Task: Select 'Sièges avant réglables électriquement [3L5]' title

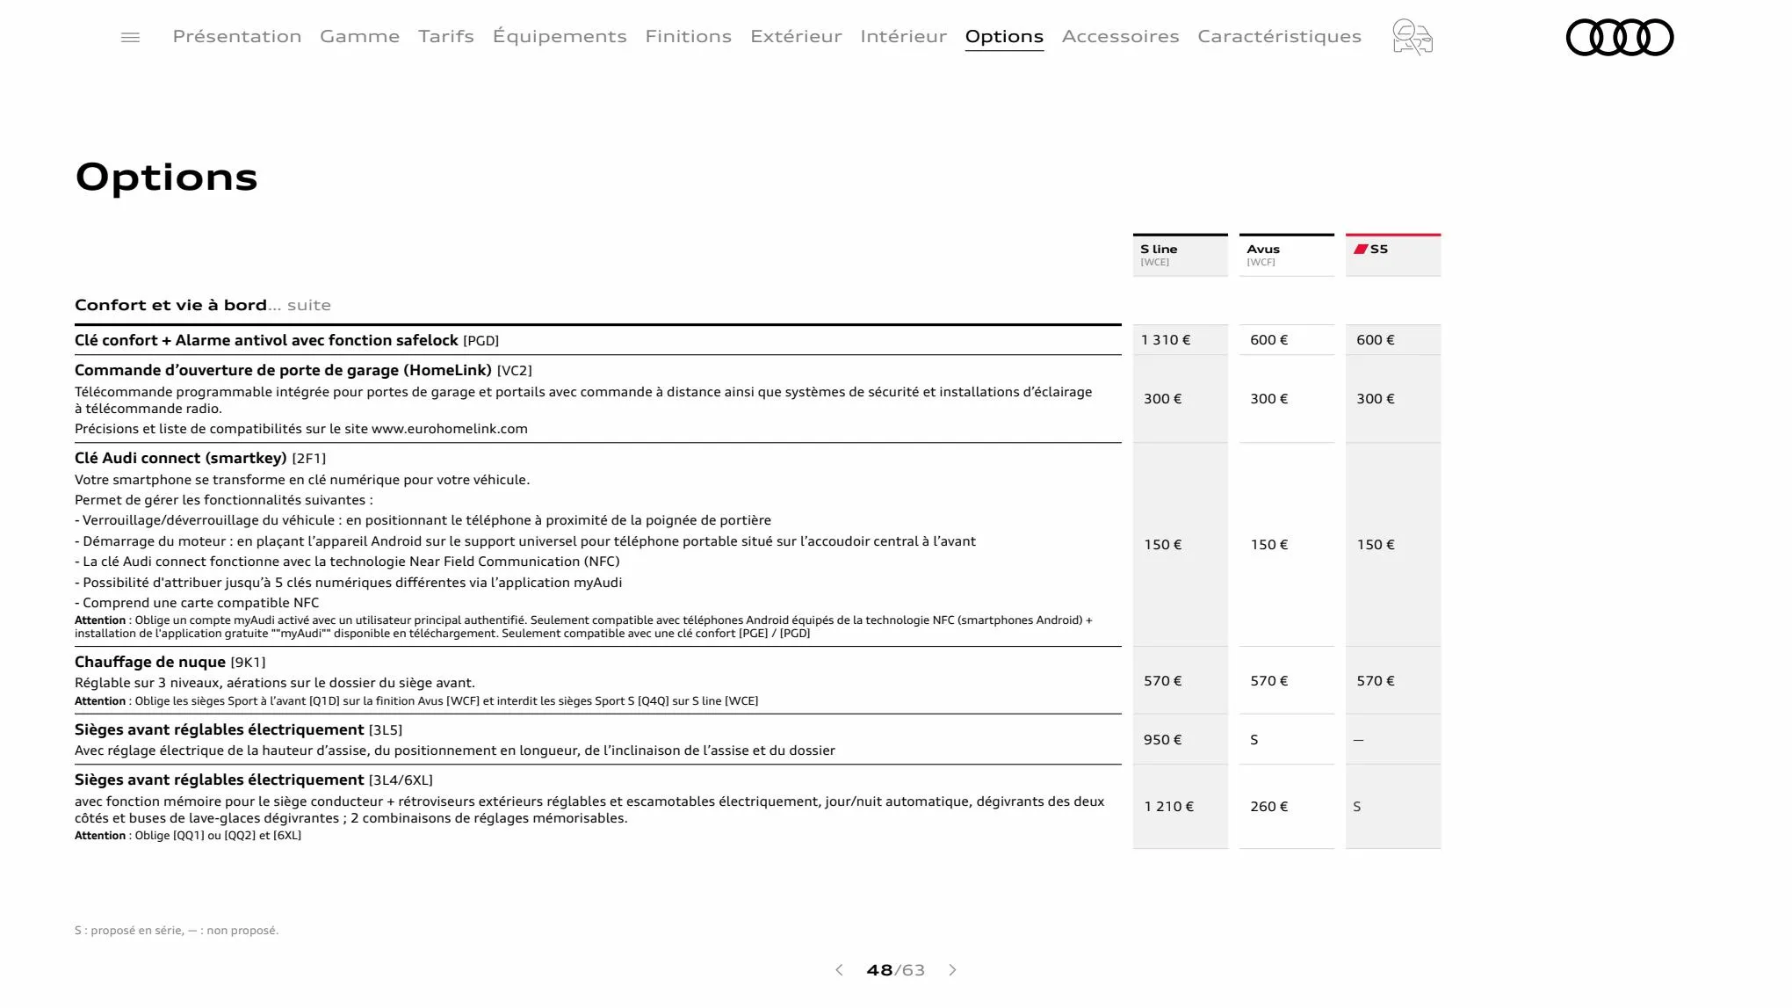Action: tap(238, 729)
